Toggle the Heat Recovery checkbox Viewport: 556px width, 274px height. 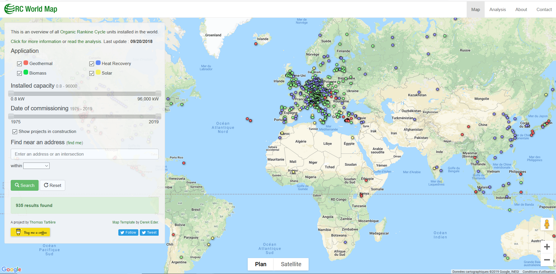92,64
